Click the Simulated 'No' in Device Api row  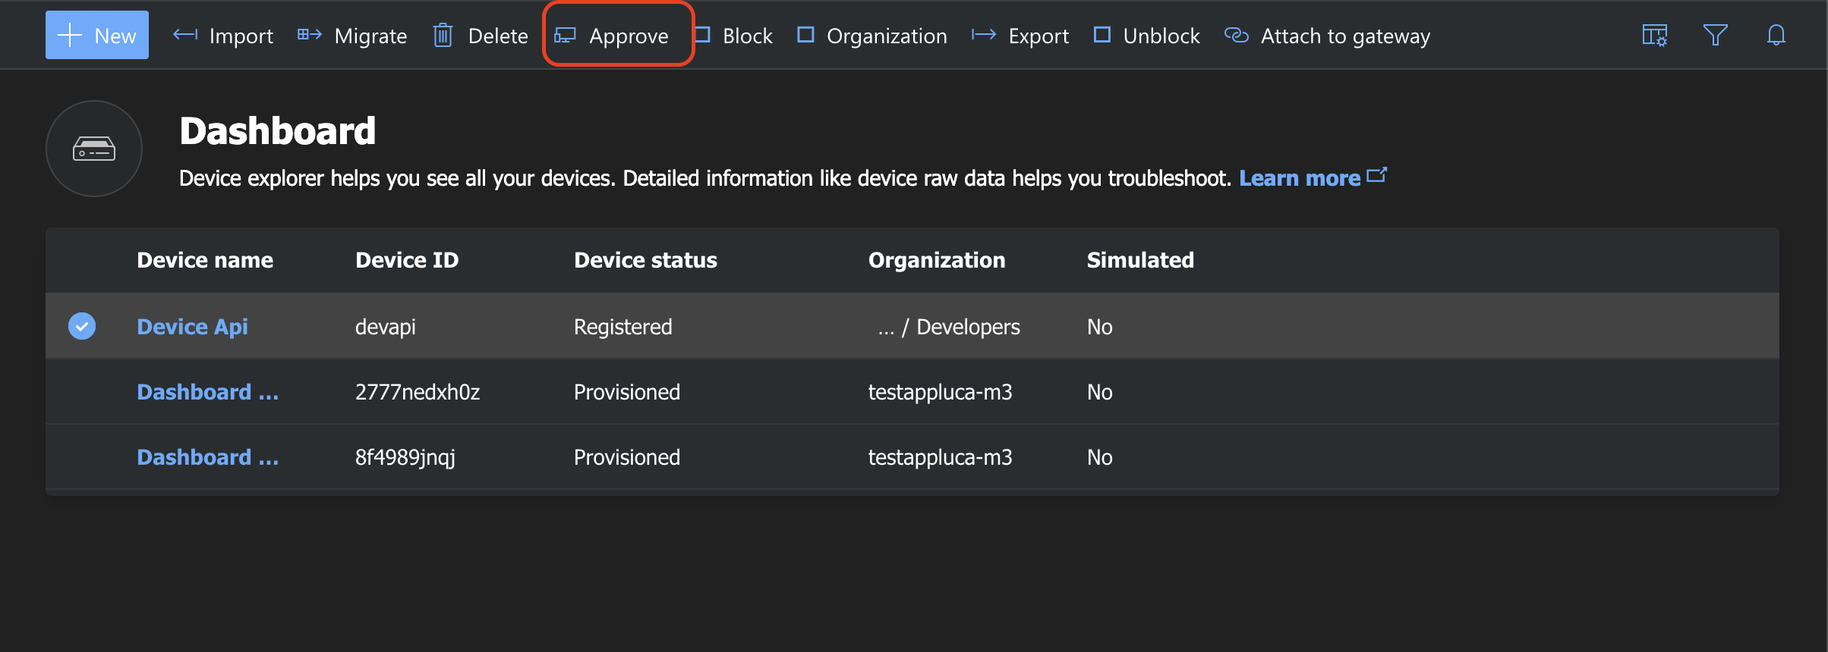coord(1100,327)
